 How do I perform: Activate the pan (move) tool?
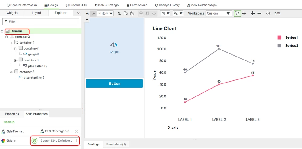244,14
